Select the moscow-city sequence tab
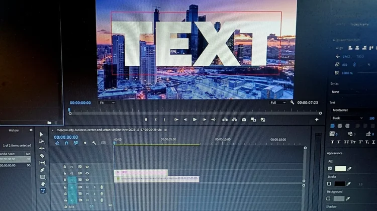The image size is (377, 211). tap(109, 130)
